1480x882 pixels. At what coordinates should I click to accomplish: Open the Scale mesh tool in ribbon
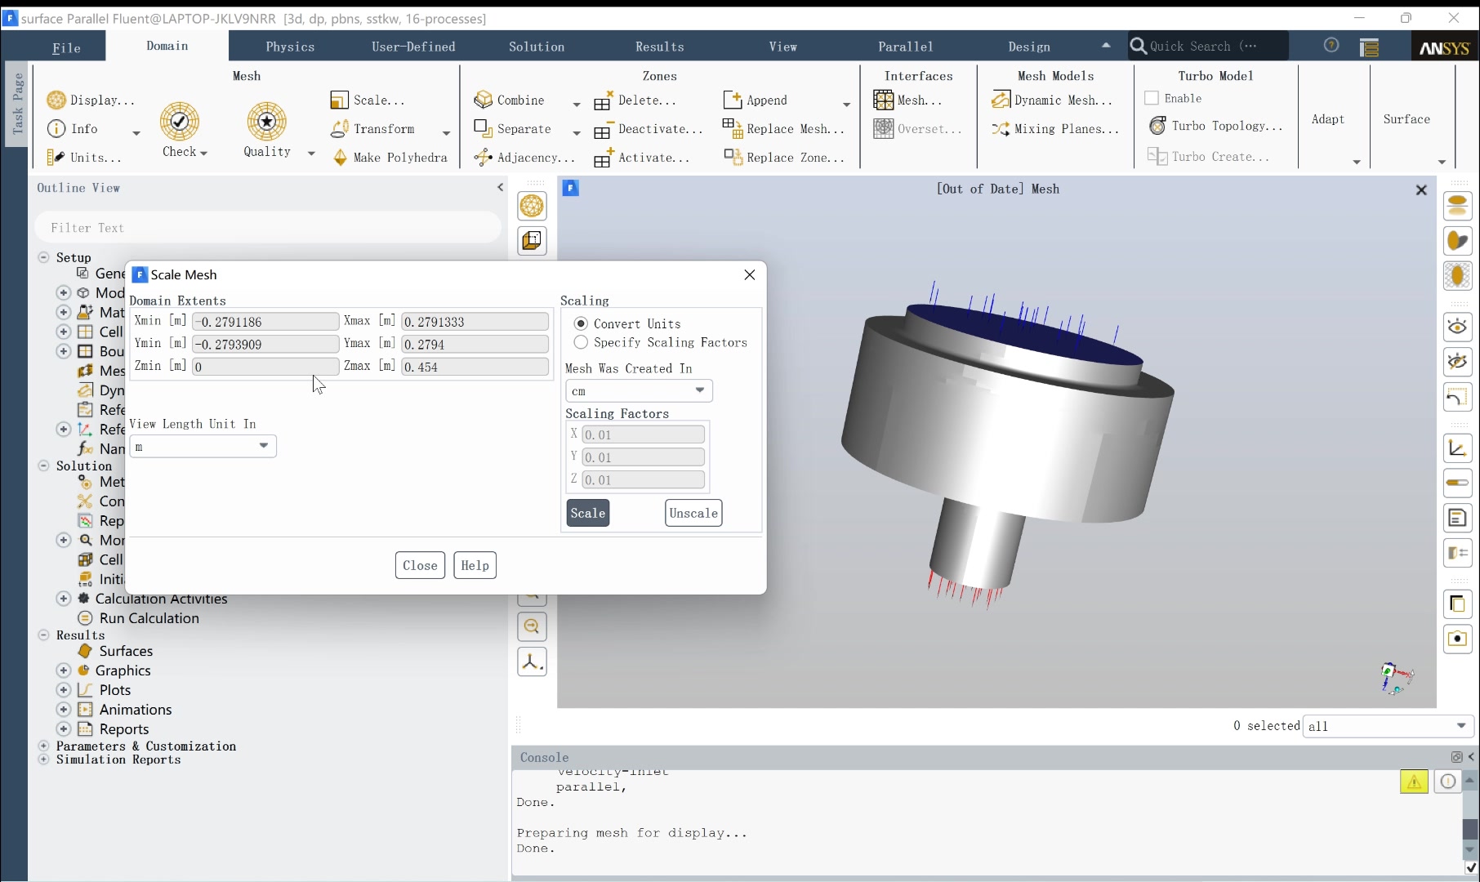click(x=368, y=100)
